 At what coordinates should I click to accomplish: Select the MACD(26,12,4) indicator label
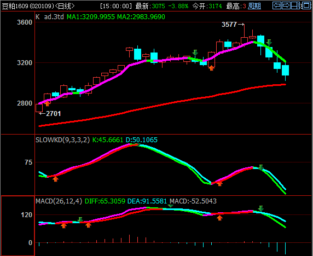click(59, 201)
